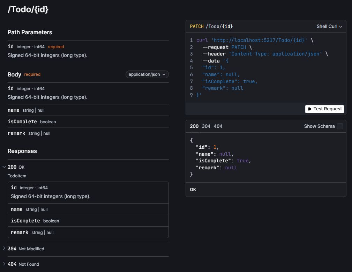Screen dimensions: 352x272
Task: Click the collapse chevron beside 200 OK
Action: [x=4, y=167]
